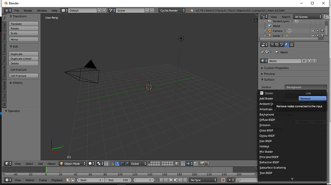Viewport: 331px width, 185px height.
Task: Open the Render properties tab (camera icon)
Action: click(x=272, y=44)
